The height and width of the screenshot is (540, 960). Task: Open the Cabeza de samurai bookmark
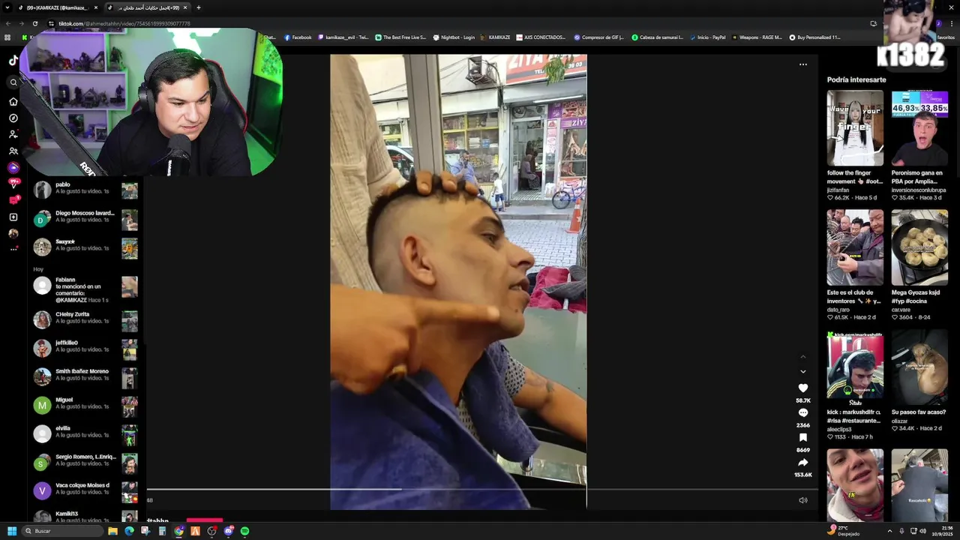click(657, 37)
